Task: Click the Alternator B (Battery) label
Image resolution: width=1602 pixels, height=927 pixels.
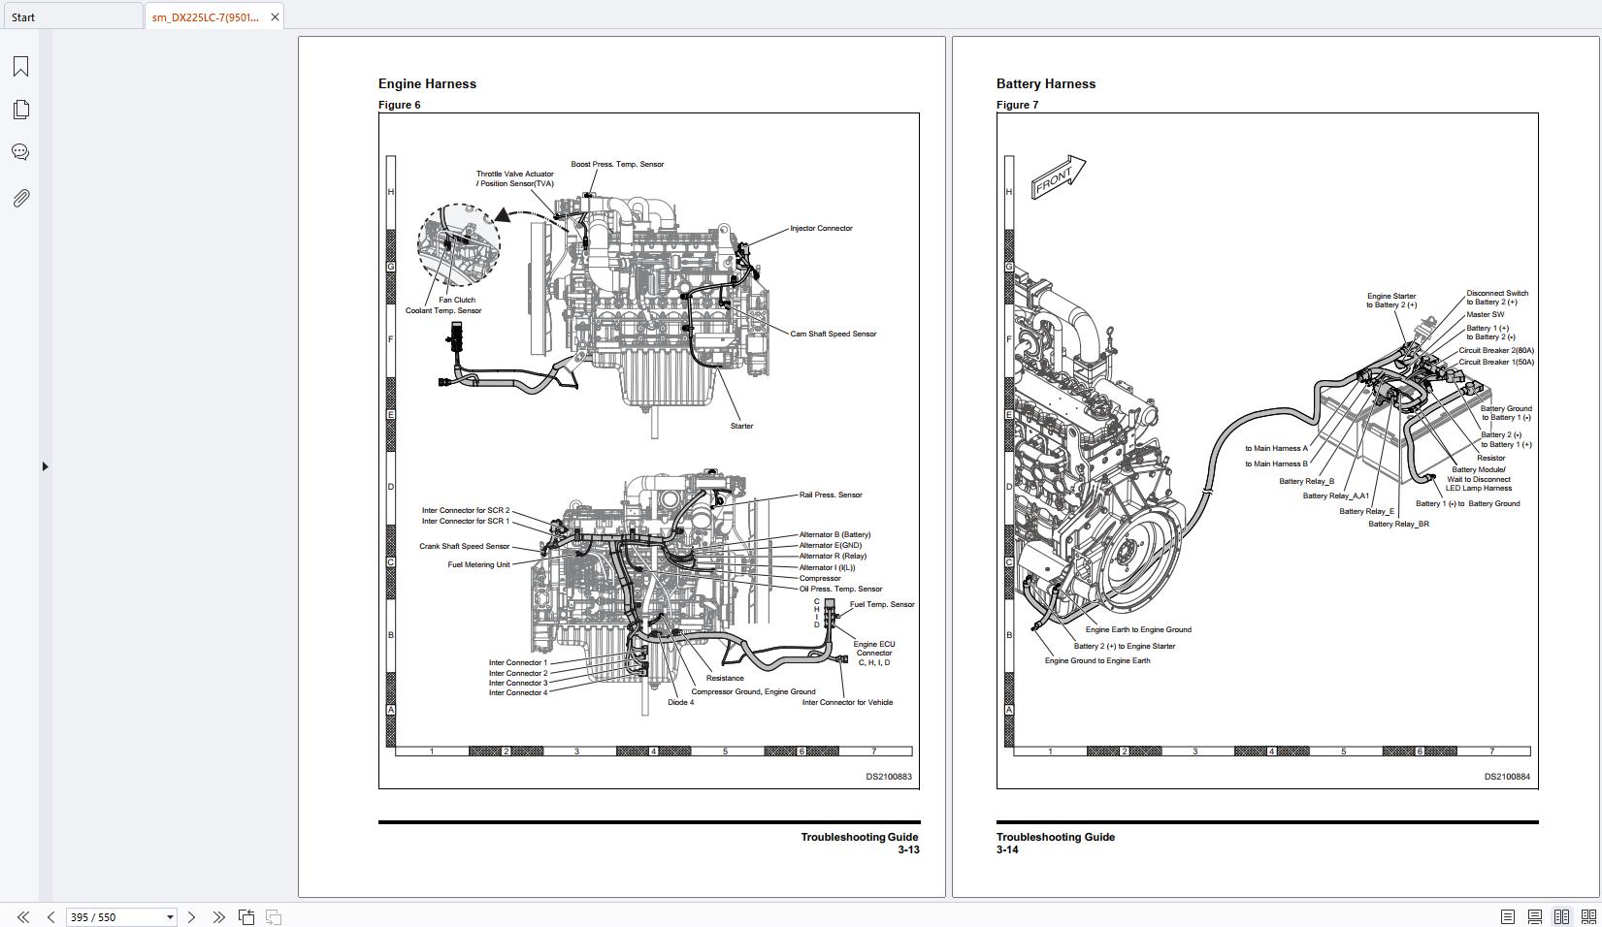Action: pyautogui.click(x=834, y=534)
